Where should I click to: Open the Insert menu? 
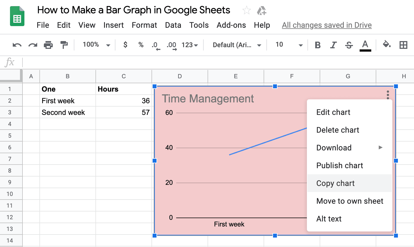(113, 25)
